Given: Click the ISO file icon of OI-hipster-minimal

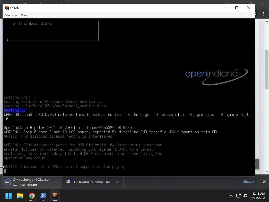Looking at the screenshot, I should coord(69,181).
